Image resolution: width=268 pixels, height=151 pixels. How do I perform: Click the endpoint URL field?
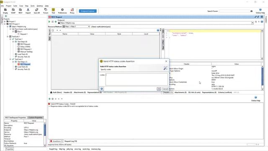155,23
